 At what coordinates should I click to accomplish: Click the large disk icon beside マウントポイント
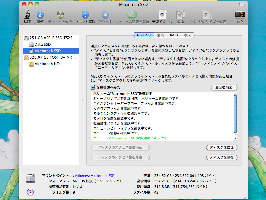(x=31, y=178)
